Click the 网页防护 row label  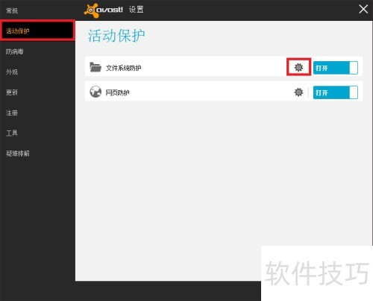point(118,92)
